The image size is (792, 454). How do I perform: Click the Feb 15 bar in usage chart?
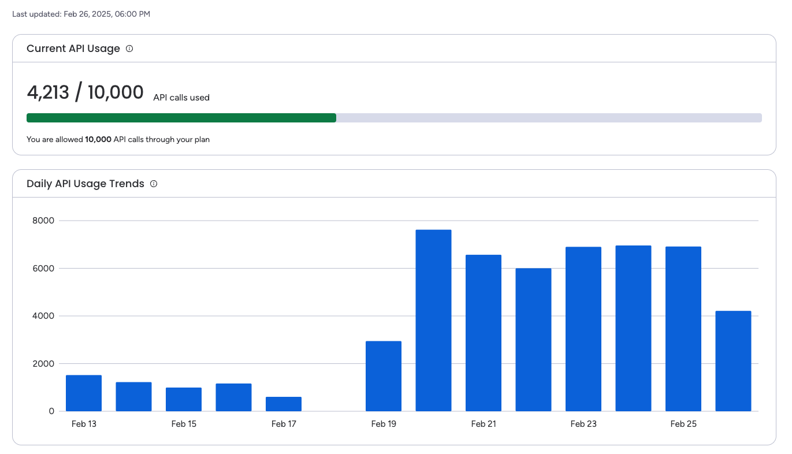184,399
